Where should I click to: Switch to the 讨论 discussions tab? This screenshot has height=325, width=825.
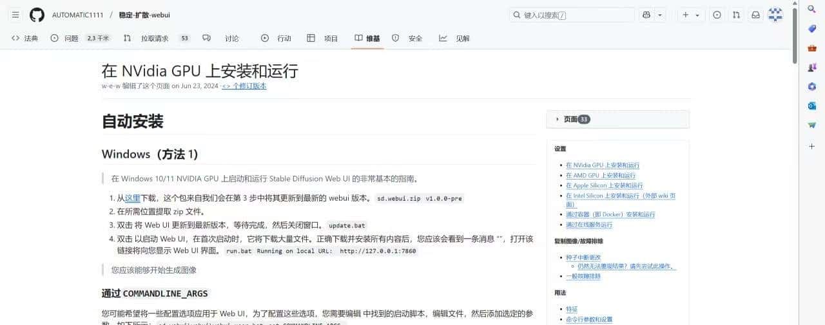coord(221,39)
